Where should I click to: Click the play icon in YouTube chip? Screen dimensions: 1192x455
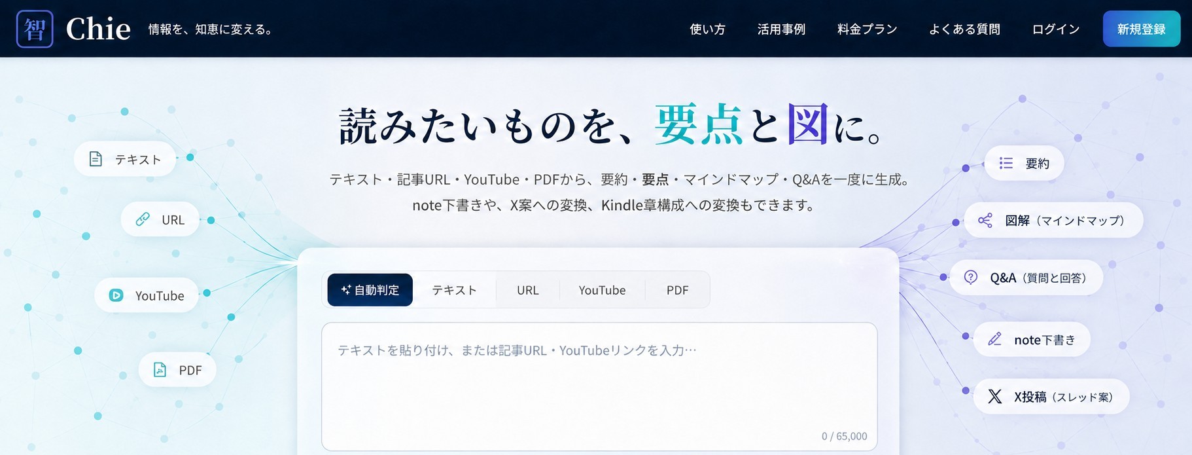click(x=116, y=295)
